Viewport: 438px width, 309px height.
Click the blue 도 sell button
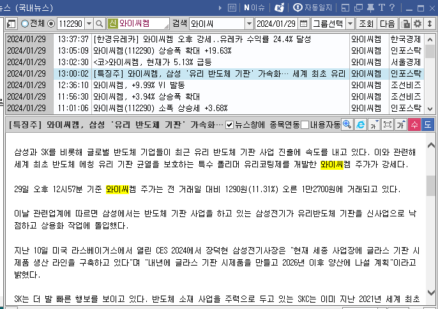coord(427,124)
